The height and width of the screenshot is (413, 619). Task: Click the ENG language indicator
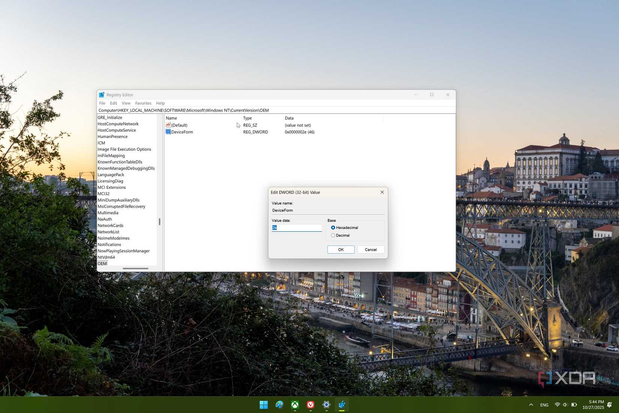click(544, 405)
